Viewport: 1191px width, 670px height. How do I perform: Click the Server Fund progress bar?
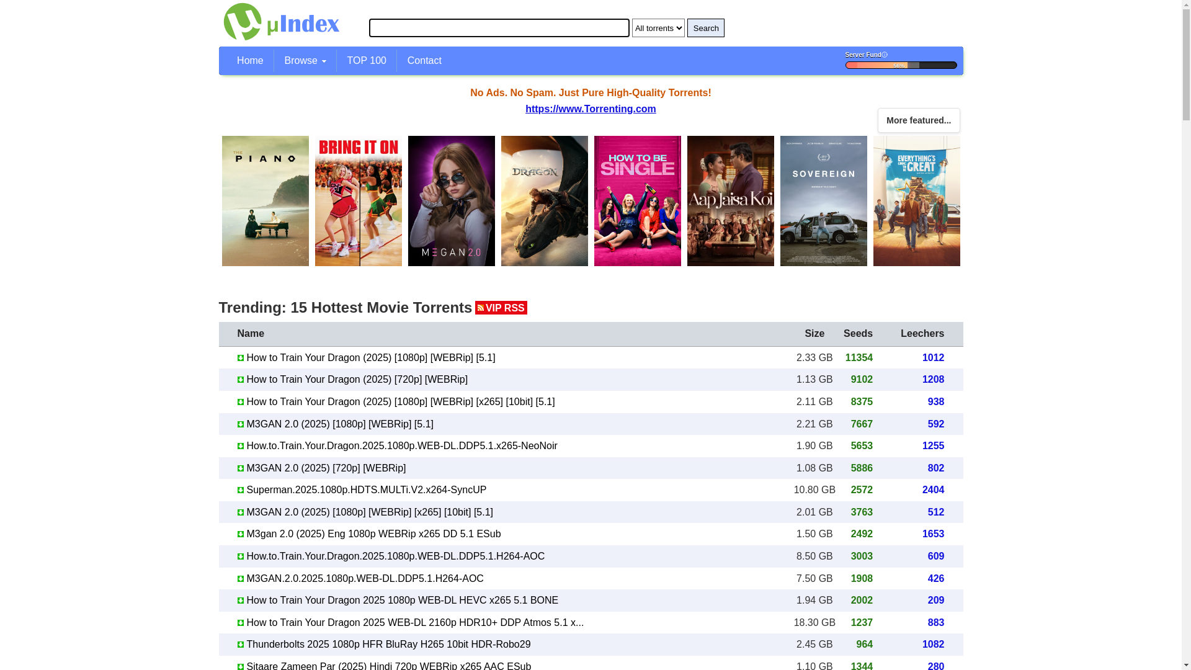click(x=901, y=65)
